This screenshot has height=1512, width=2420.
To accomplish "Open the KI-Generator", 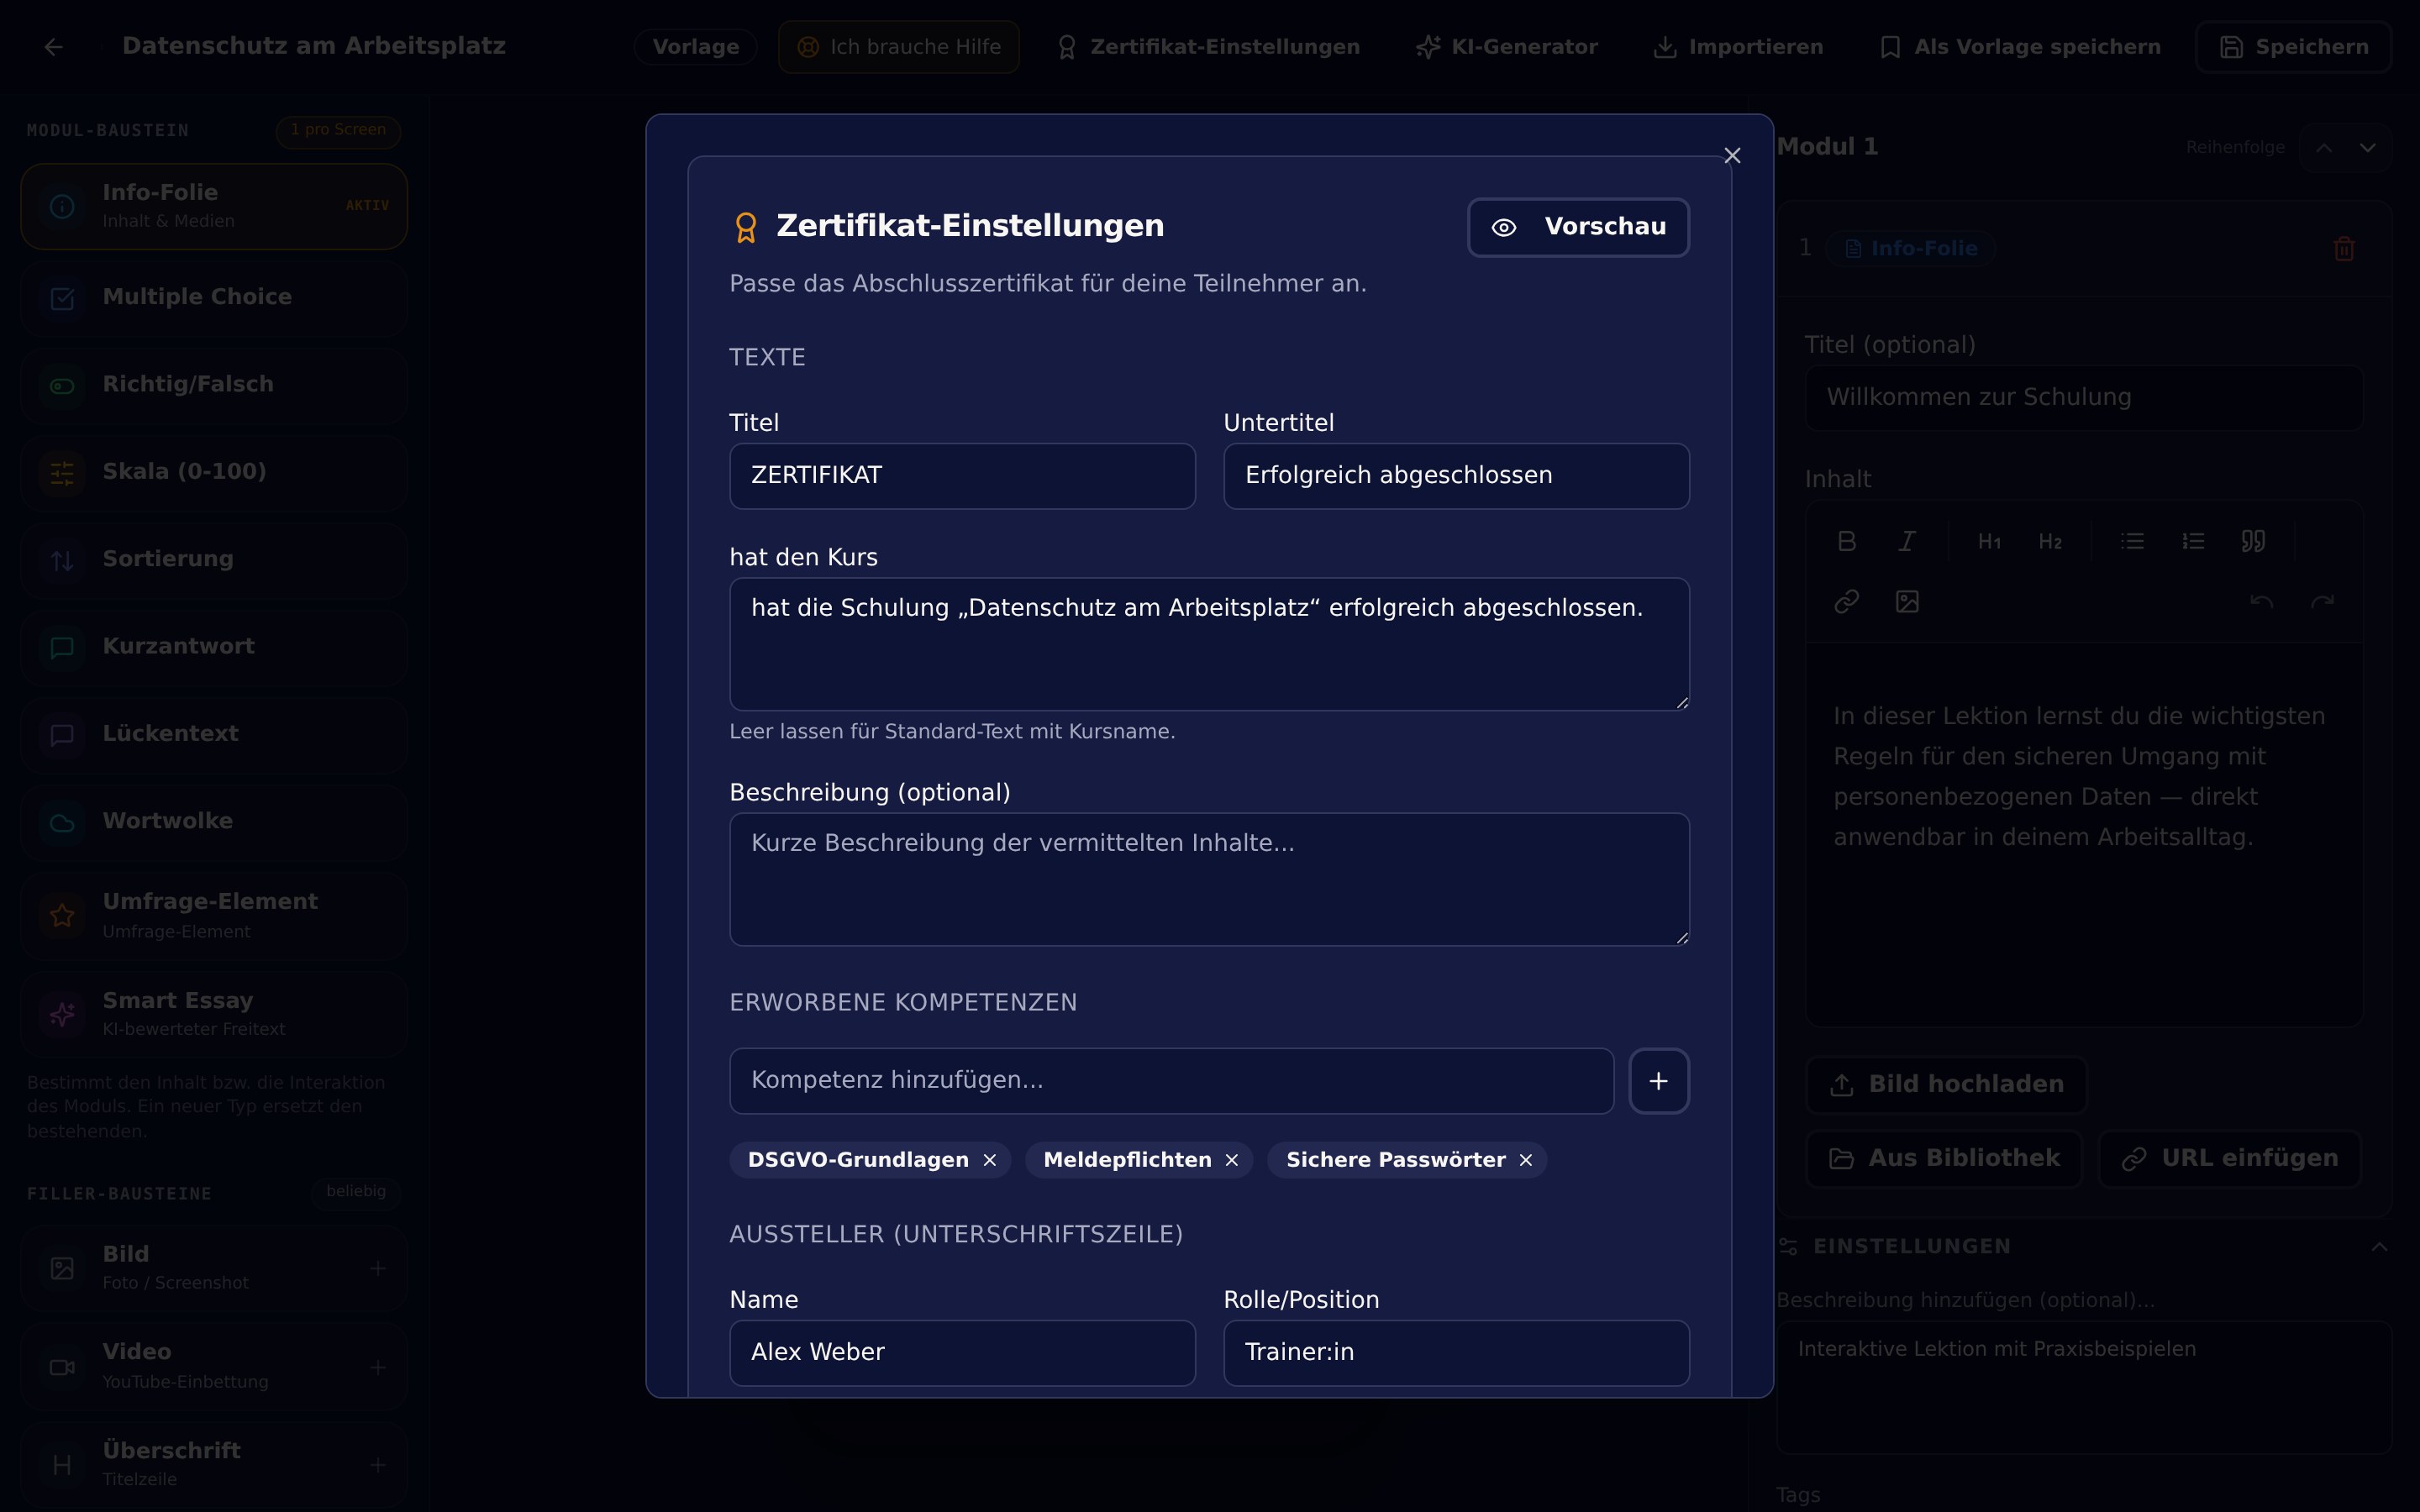I will click(1507, 47).
